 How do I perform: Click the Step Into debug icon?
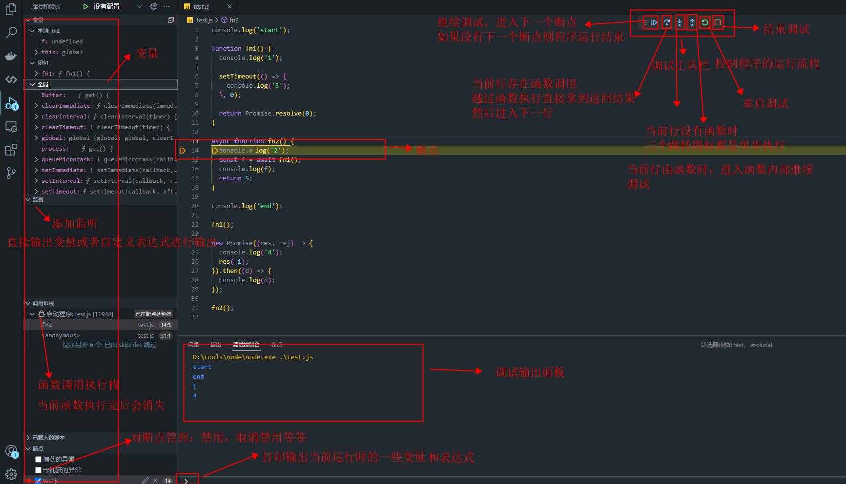pyautogui.click(x=679, y=22)
